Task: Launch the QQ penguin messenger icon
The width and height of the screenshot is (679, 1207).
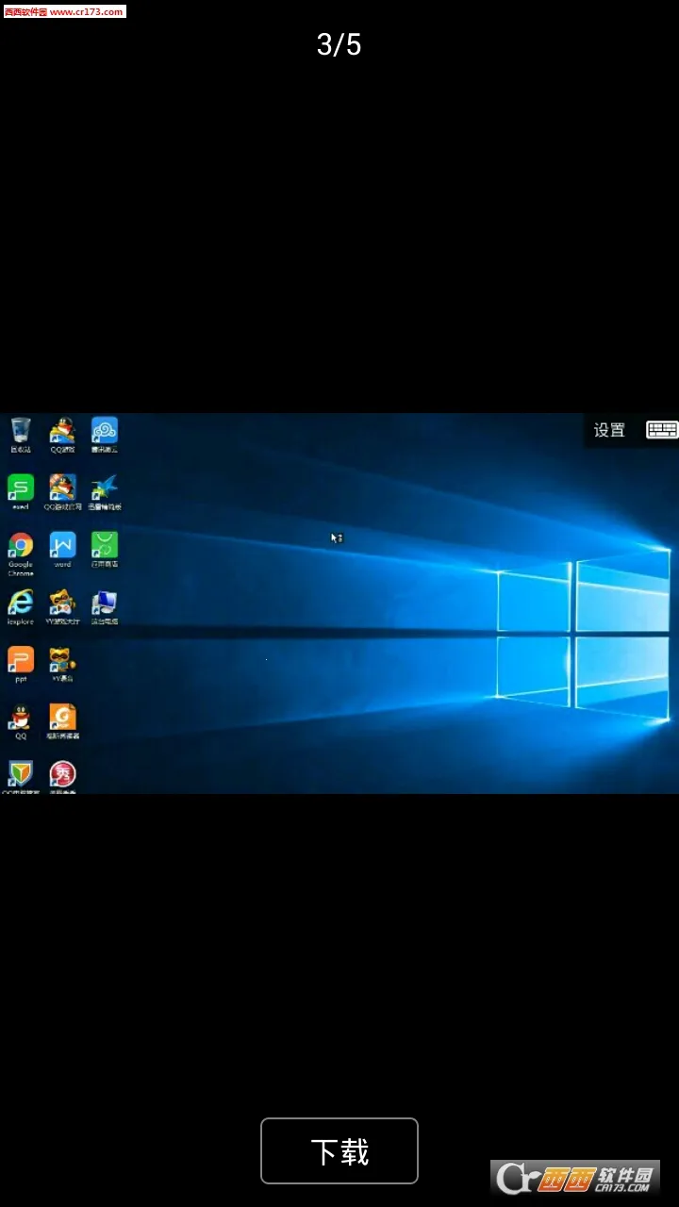Action: coord(21,719)
